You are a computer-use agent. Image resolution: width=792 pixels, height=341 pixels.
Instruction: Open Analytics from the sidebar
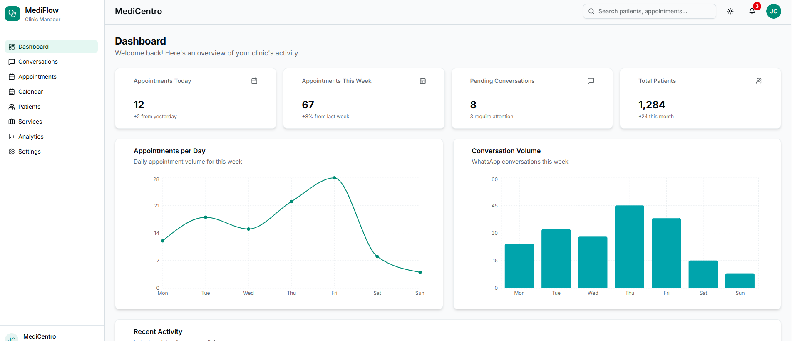(51, 137)
